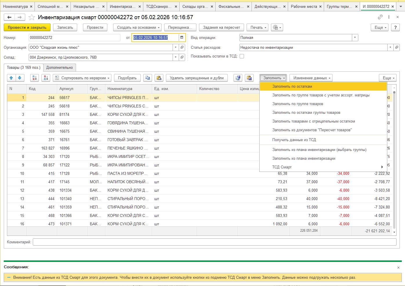This screenshot has height=286, width=405.
Task: Select 'Получить данные из ТСД' menu item
Action: click(x=294, y=140)
